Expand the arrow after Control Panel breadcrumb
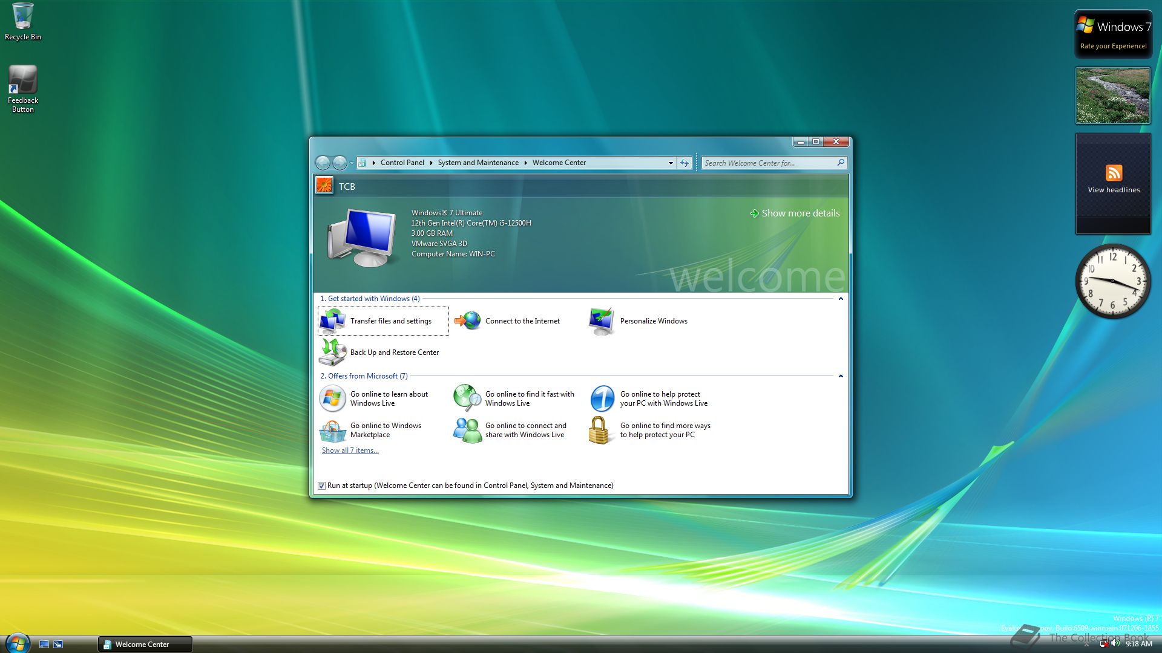Viewport: 1162px width, 653px height. 431,163
